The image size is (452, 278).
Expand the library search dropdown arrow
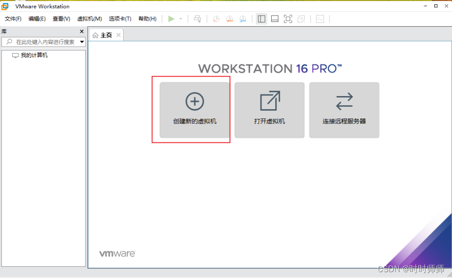pos(82,42)
